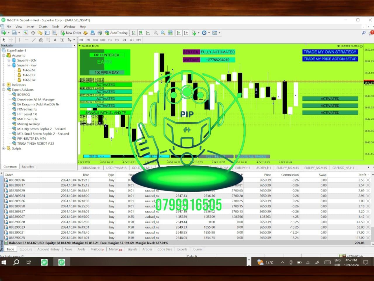Open the Charts menu
This screenshot has height=281, width=374.
pos(43,27)
